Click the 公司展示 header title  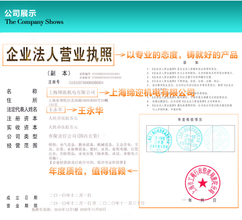coord(20,13)
